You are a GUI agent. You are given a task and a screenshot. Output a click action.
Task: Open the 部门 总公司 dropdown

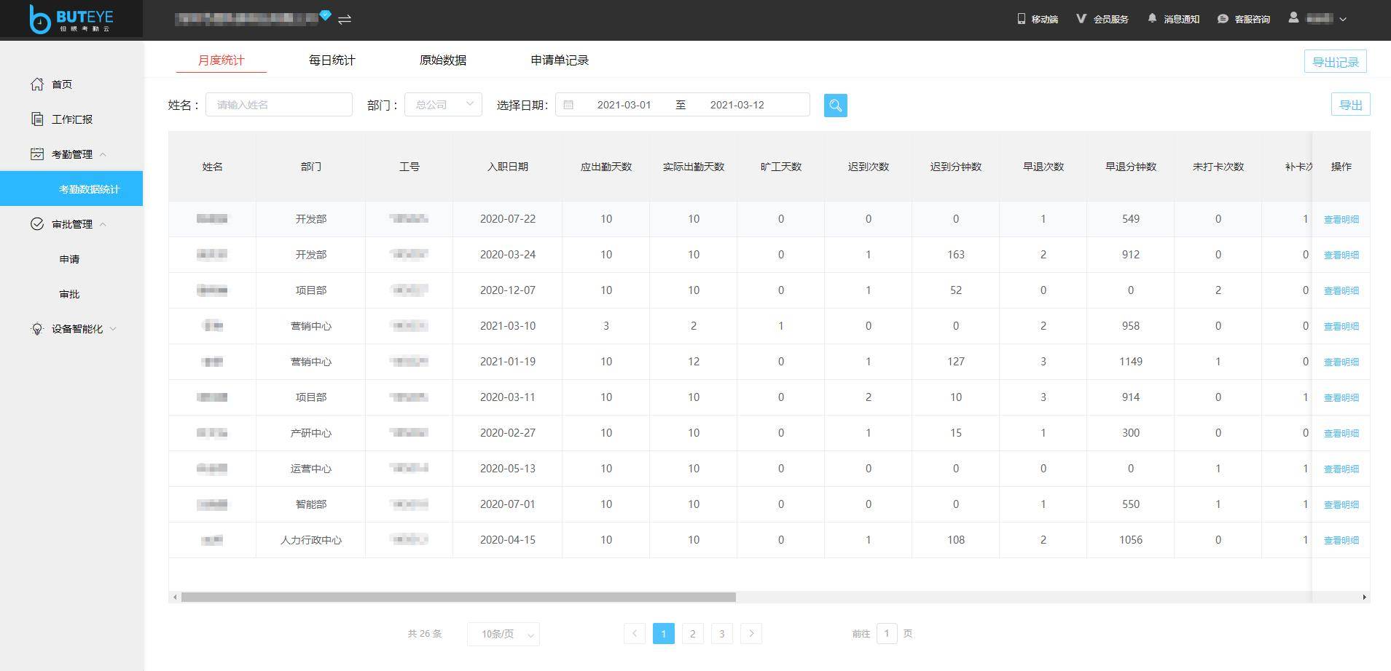(443, 105)
